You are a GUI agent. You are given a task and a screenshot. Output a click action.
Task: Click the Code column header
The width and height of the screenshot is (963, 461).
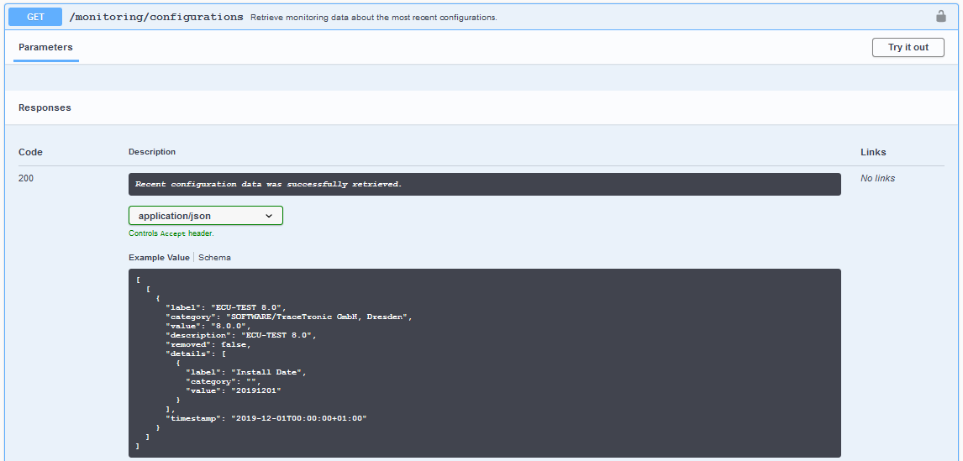30,152
